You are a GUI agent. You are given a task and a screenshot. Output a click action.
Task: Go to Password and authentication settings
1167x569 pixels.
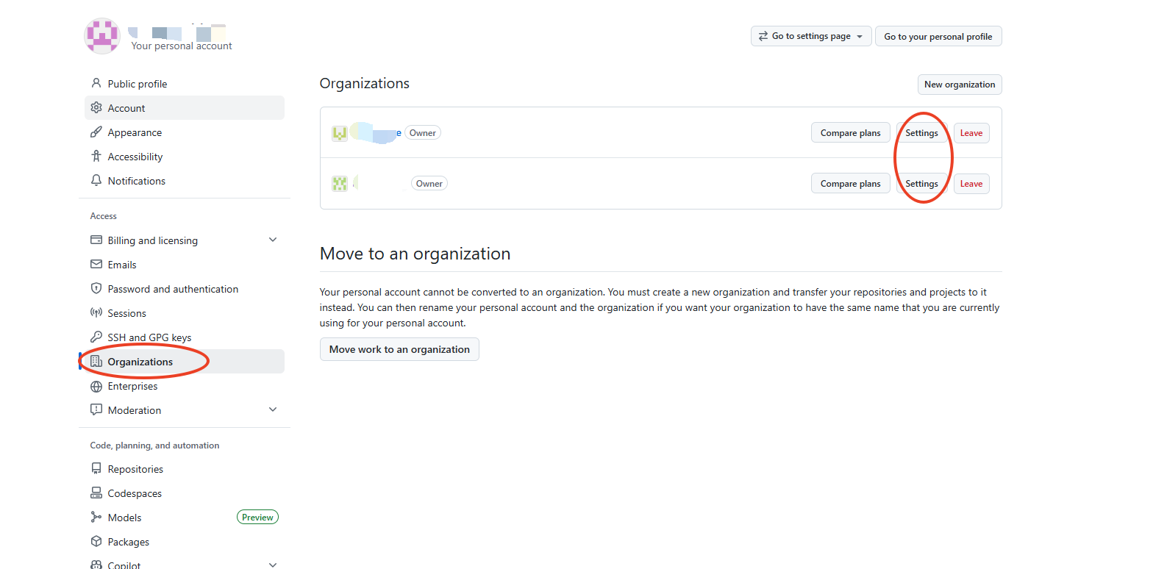pos(173,289)
